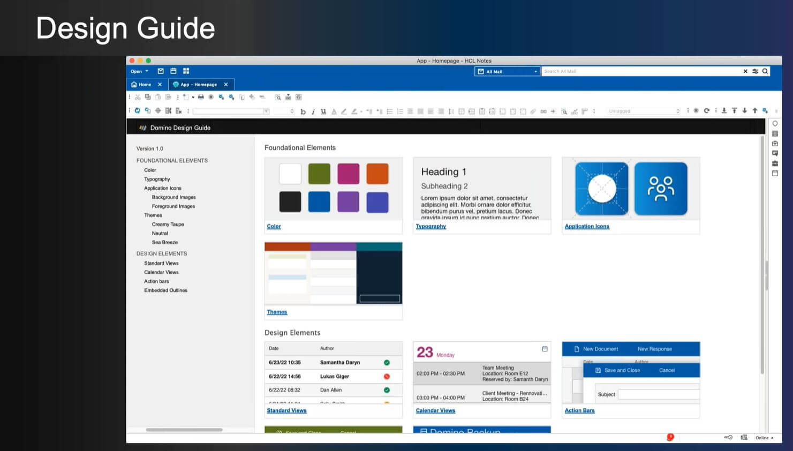Click the New Document button in Action Bars preview
This screenshot has height=451, width=793.
(596, 349)
